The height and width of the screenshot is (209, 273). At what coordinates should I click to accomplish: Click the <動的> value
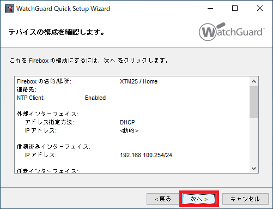tap(129, 130)
